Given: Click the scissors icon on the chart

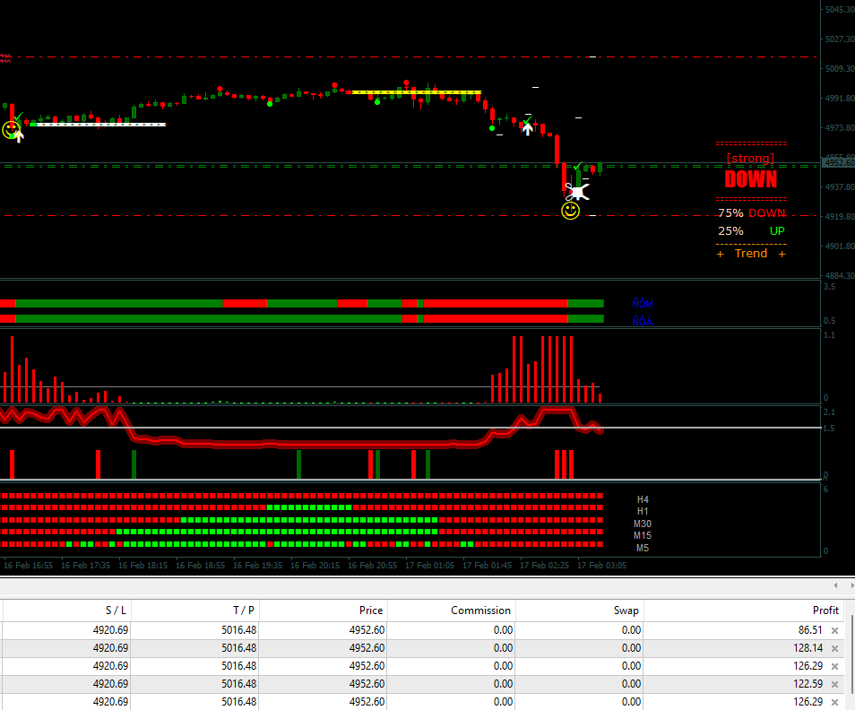Looking at the screenshot, I should click(577, 191).
